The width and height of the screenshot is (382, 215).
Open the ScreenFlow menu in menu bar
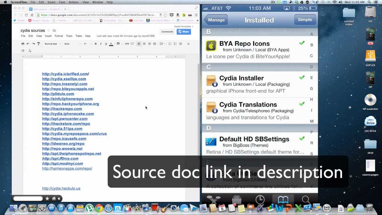pyautogui.click(x=19, y=2)
